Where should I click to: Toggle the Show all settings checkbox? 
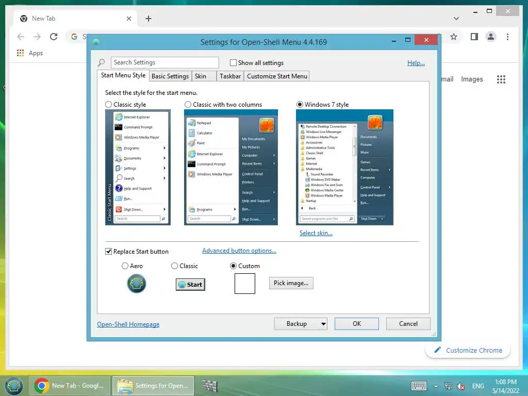233,62
